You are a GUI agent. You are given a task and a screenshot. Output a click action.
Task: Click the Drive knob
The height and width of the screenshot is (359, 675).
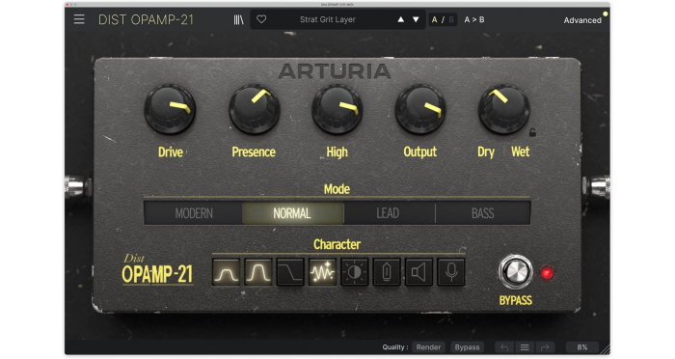pyautogui.click(x=170, y=109)
